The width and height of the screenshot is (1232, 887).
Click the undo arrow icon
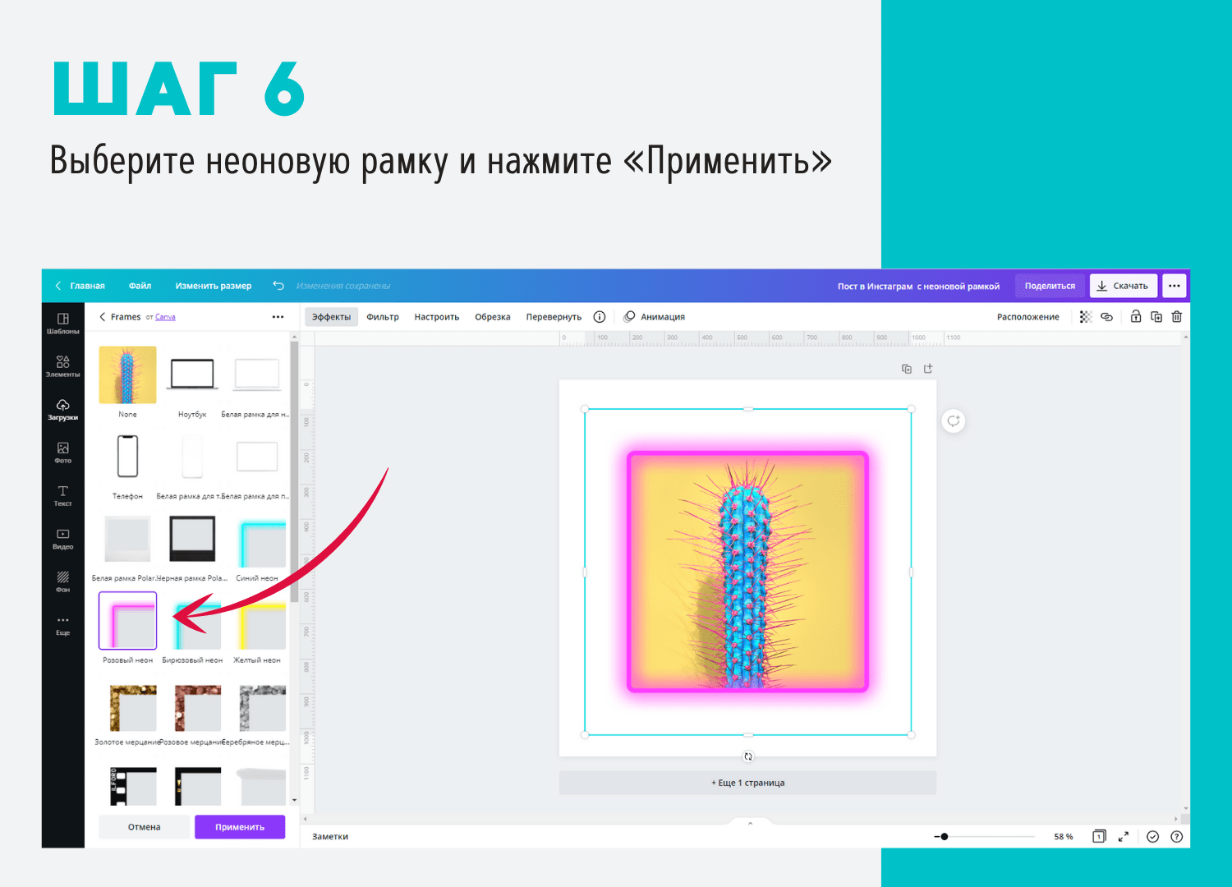[278, 286]
